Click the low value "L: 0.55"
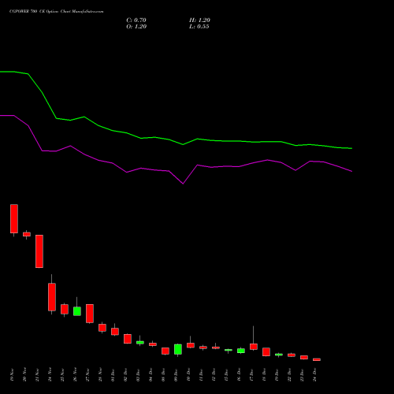 [x=199, y=27]
